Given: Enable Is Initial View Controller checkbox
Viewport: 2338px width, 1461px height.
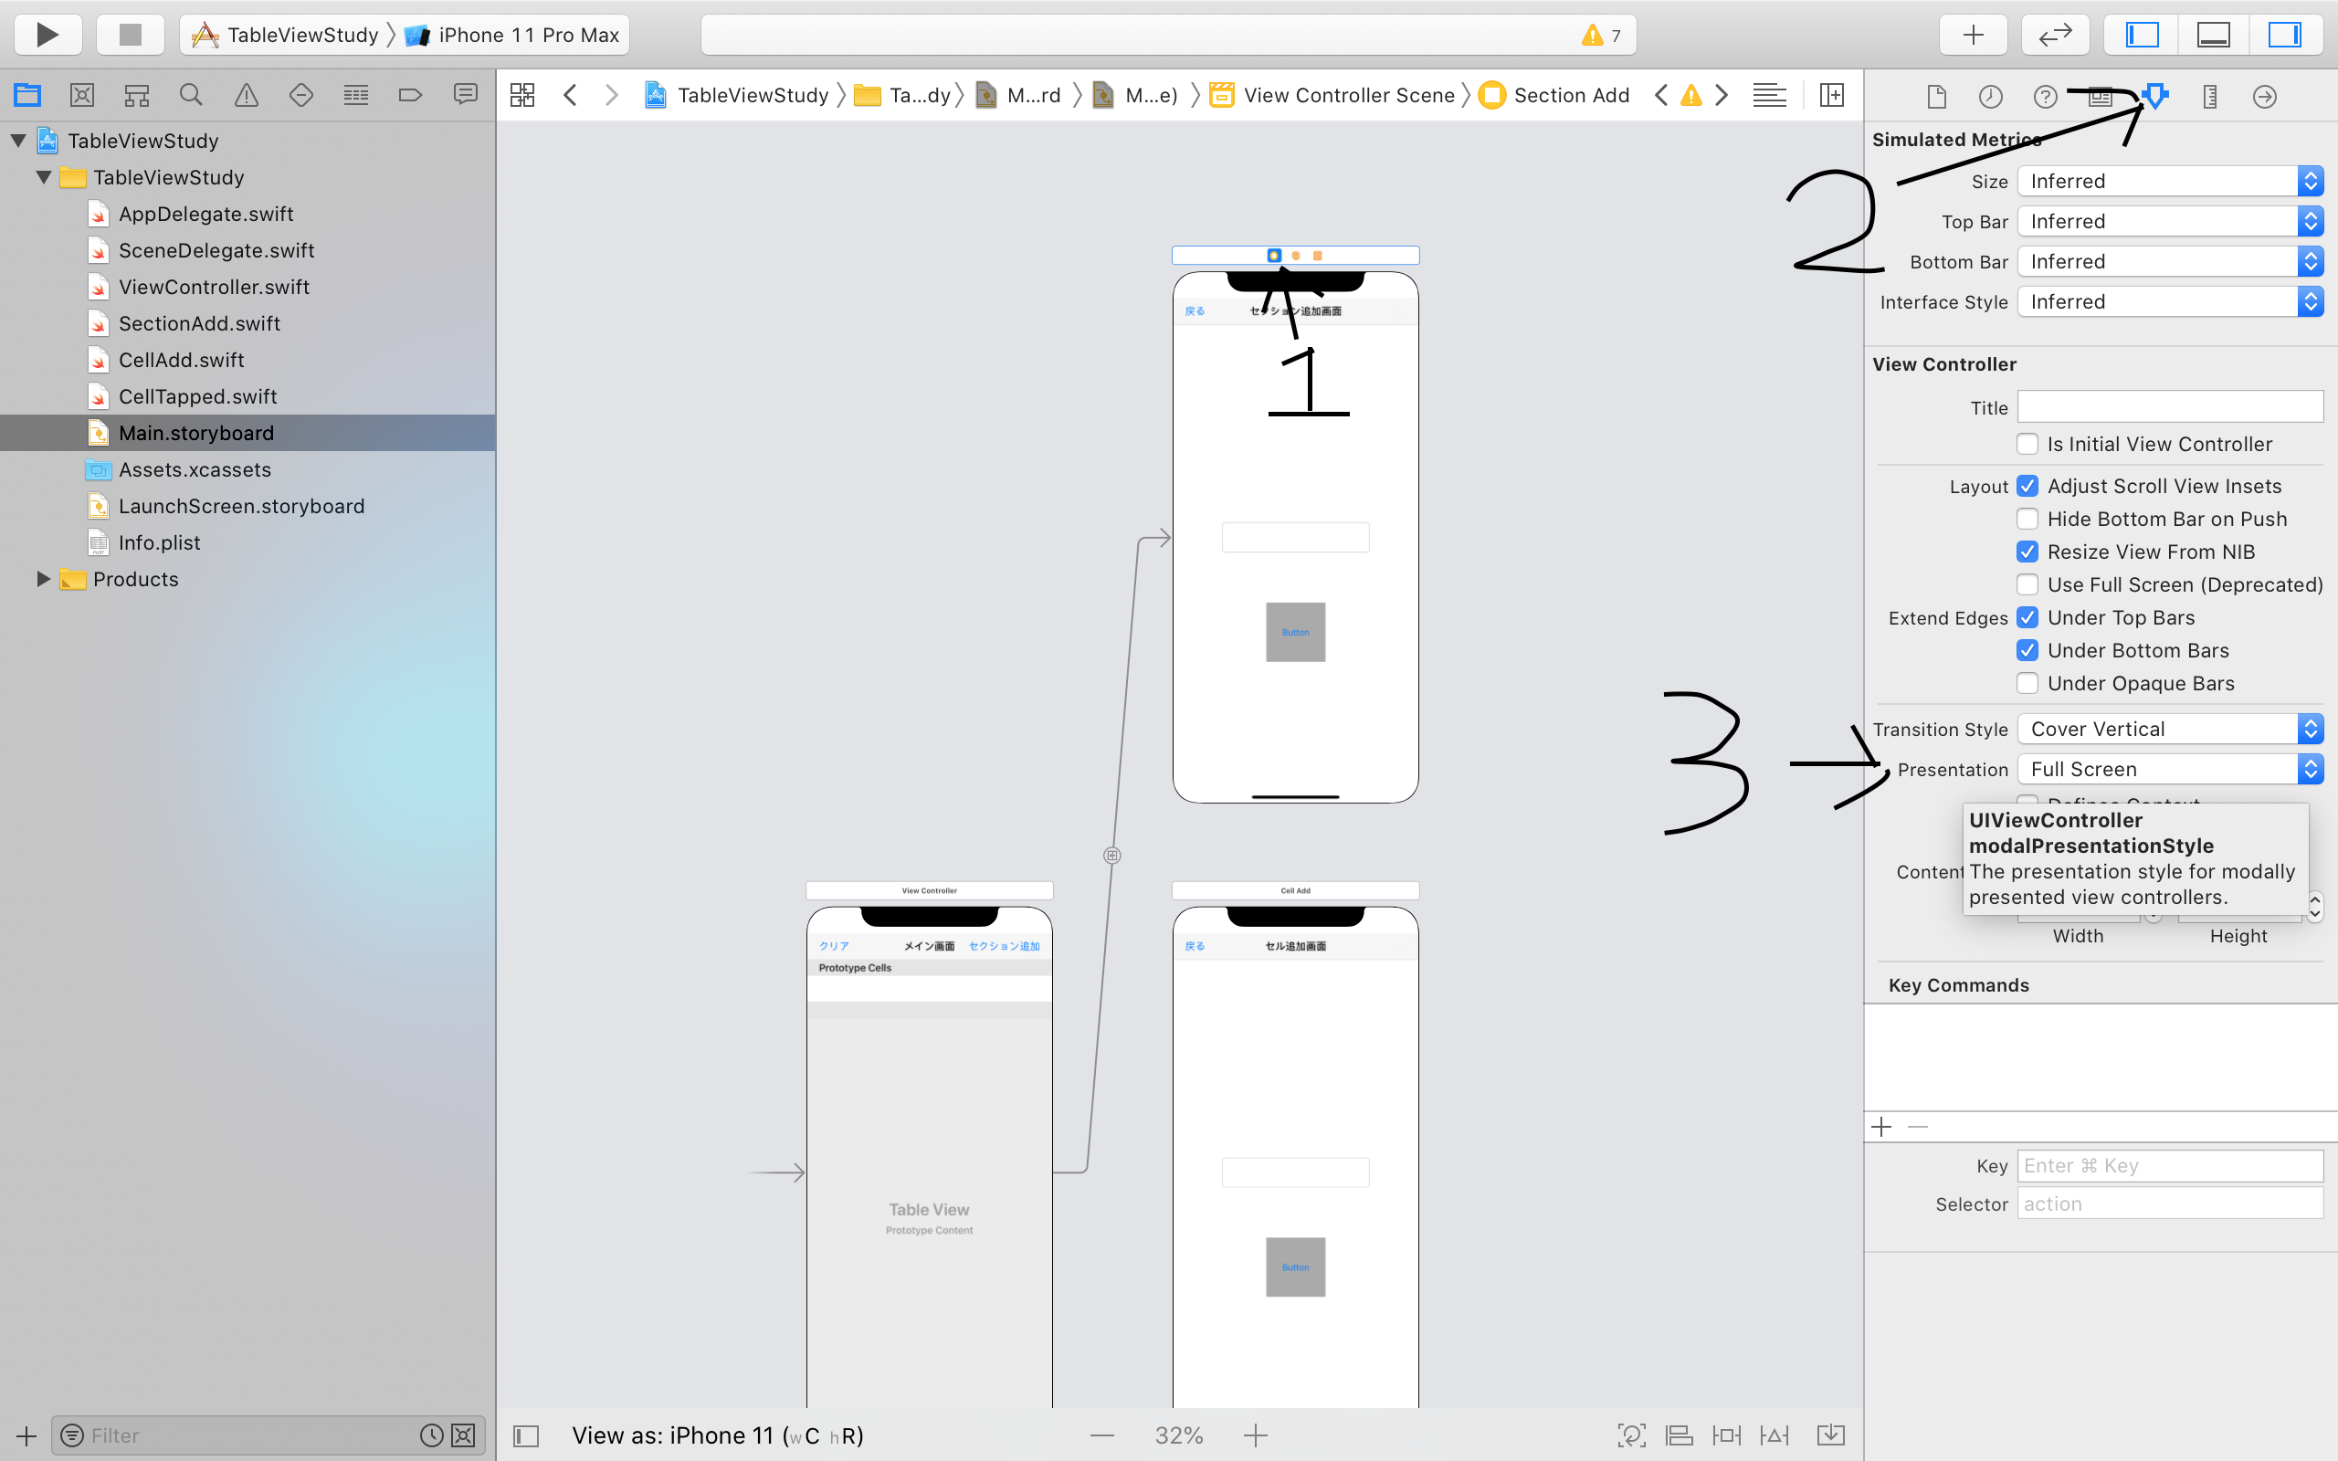Looking at the screenshot, I should coord(2027,445).
